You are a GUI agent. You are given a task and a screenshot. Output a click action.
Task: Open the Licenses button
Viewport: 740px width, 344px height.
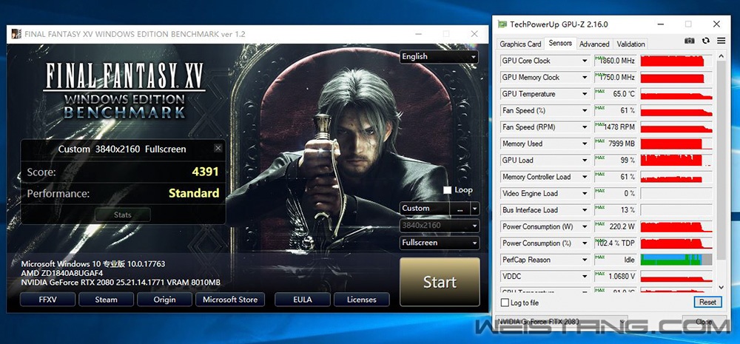coord(362,299)
